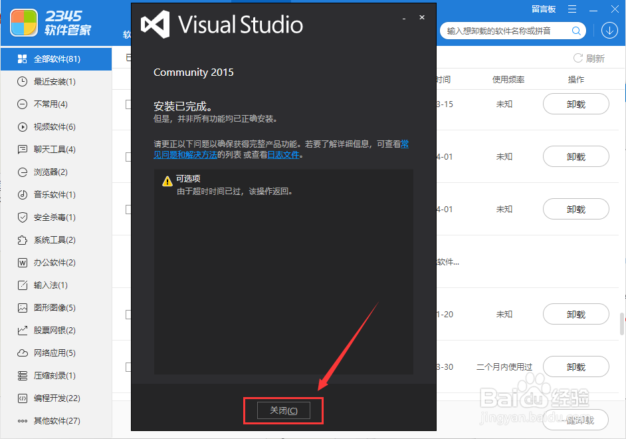
Task: Click the picture icon for 图形图像
Action: coord(23,307)
